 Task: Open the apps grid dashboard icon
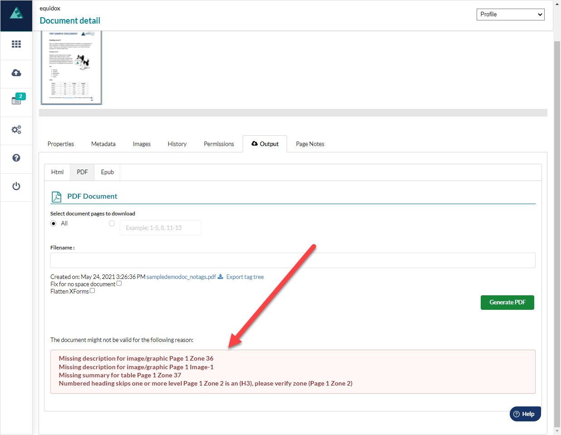pyautogui.click(x=16, y=44)
